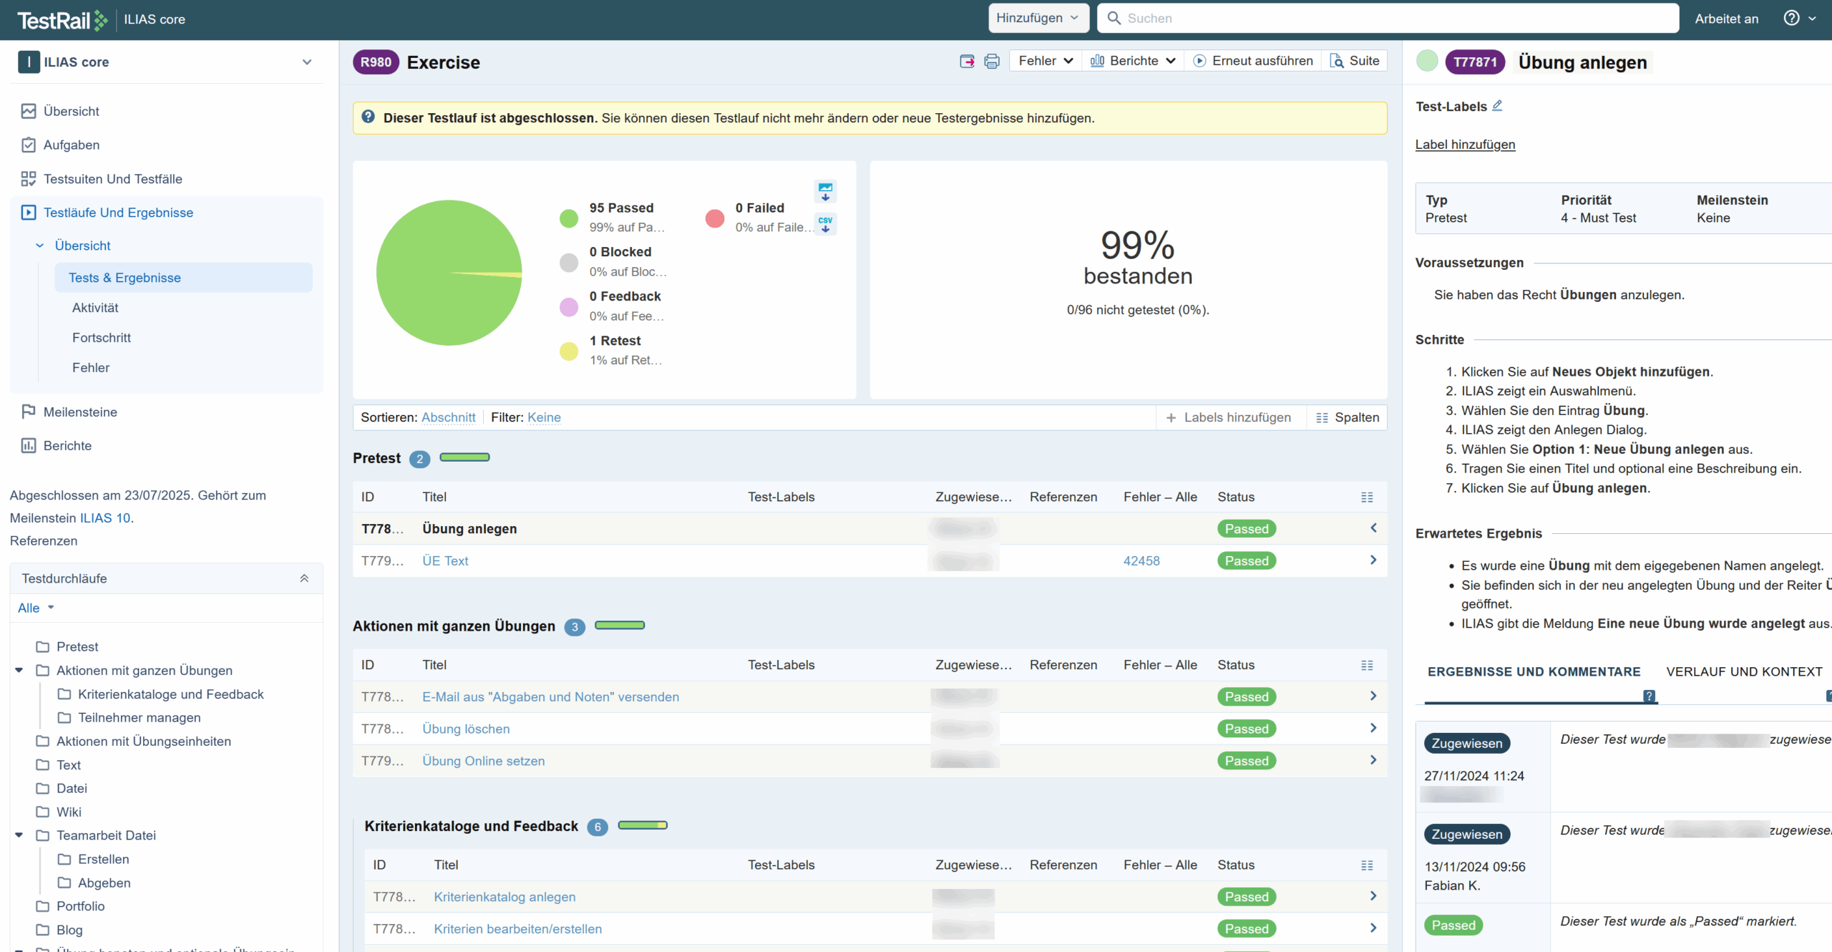Click the Meilensteine flag icon in sidebar
The height and width of the screenshot is (952, 1832).
point(28,412)
